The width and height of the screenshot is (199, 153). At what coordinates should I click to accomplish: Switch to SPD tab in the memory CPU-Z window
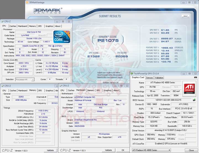coord(40,90)
